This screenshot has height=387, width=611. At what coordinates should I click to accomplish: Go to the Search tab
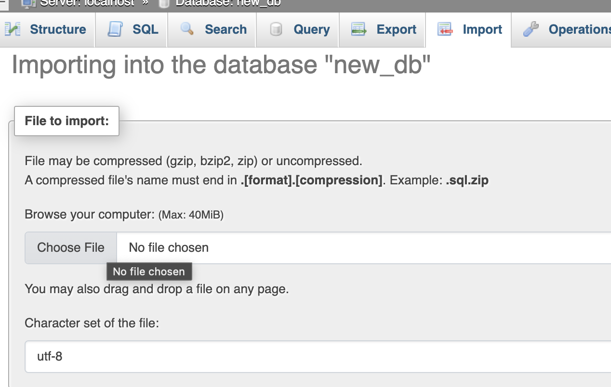226,29
